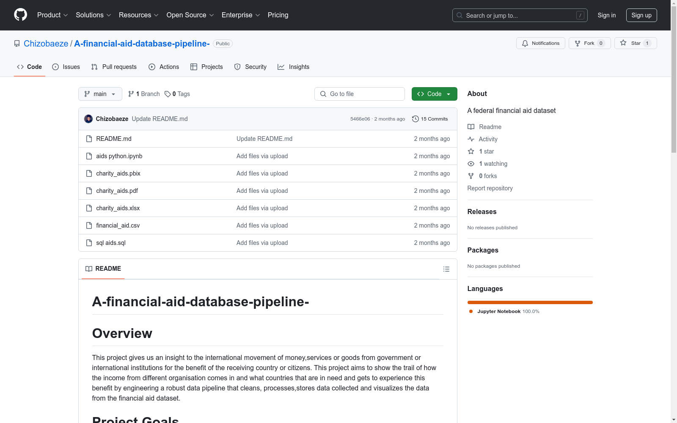Screen dimensions: 677x423
Task: Click the page vertical scrollbar thumb
Action: pyautogui.click(x=674, y=79)
